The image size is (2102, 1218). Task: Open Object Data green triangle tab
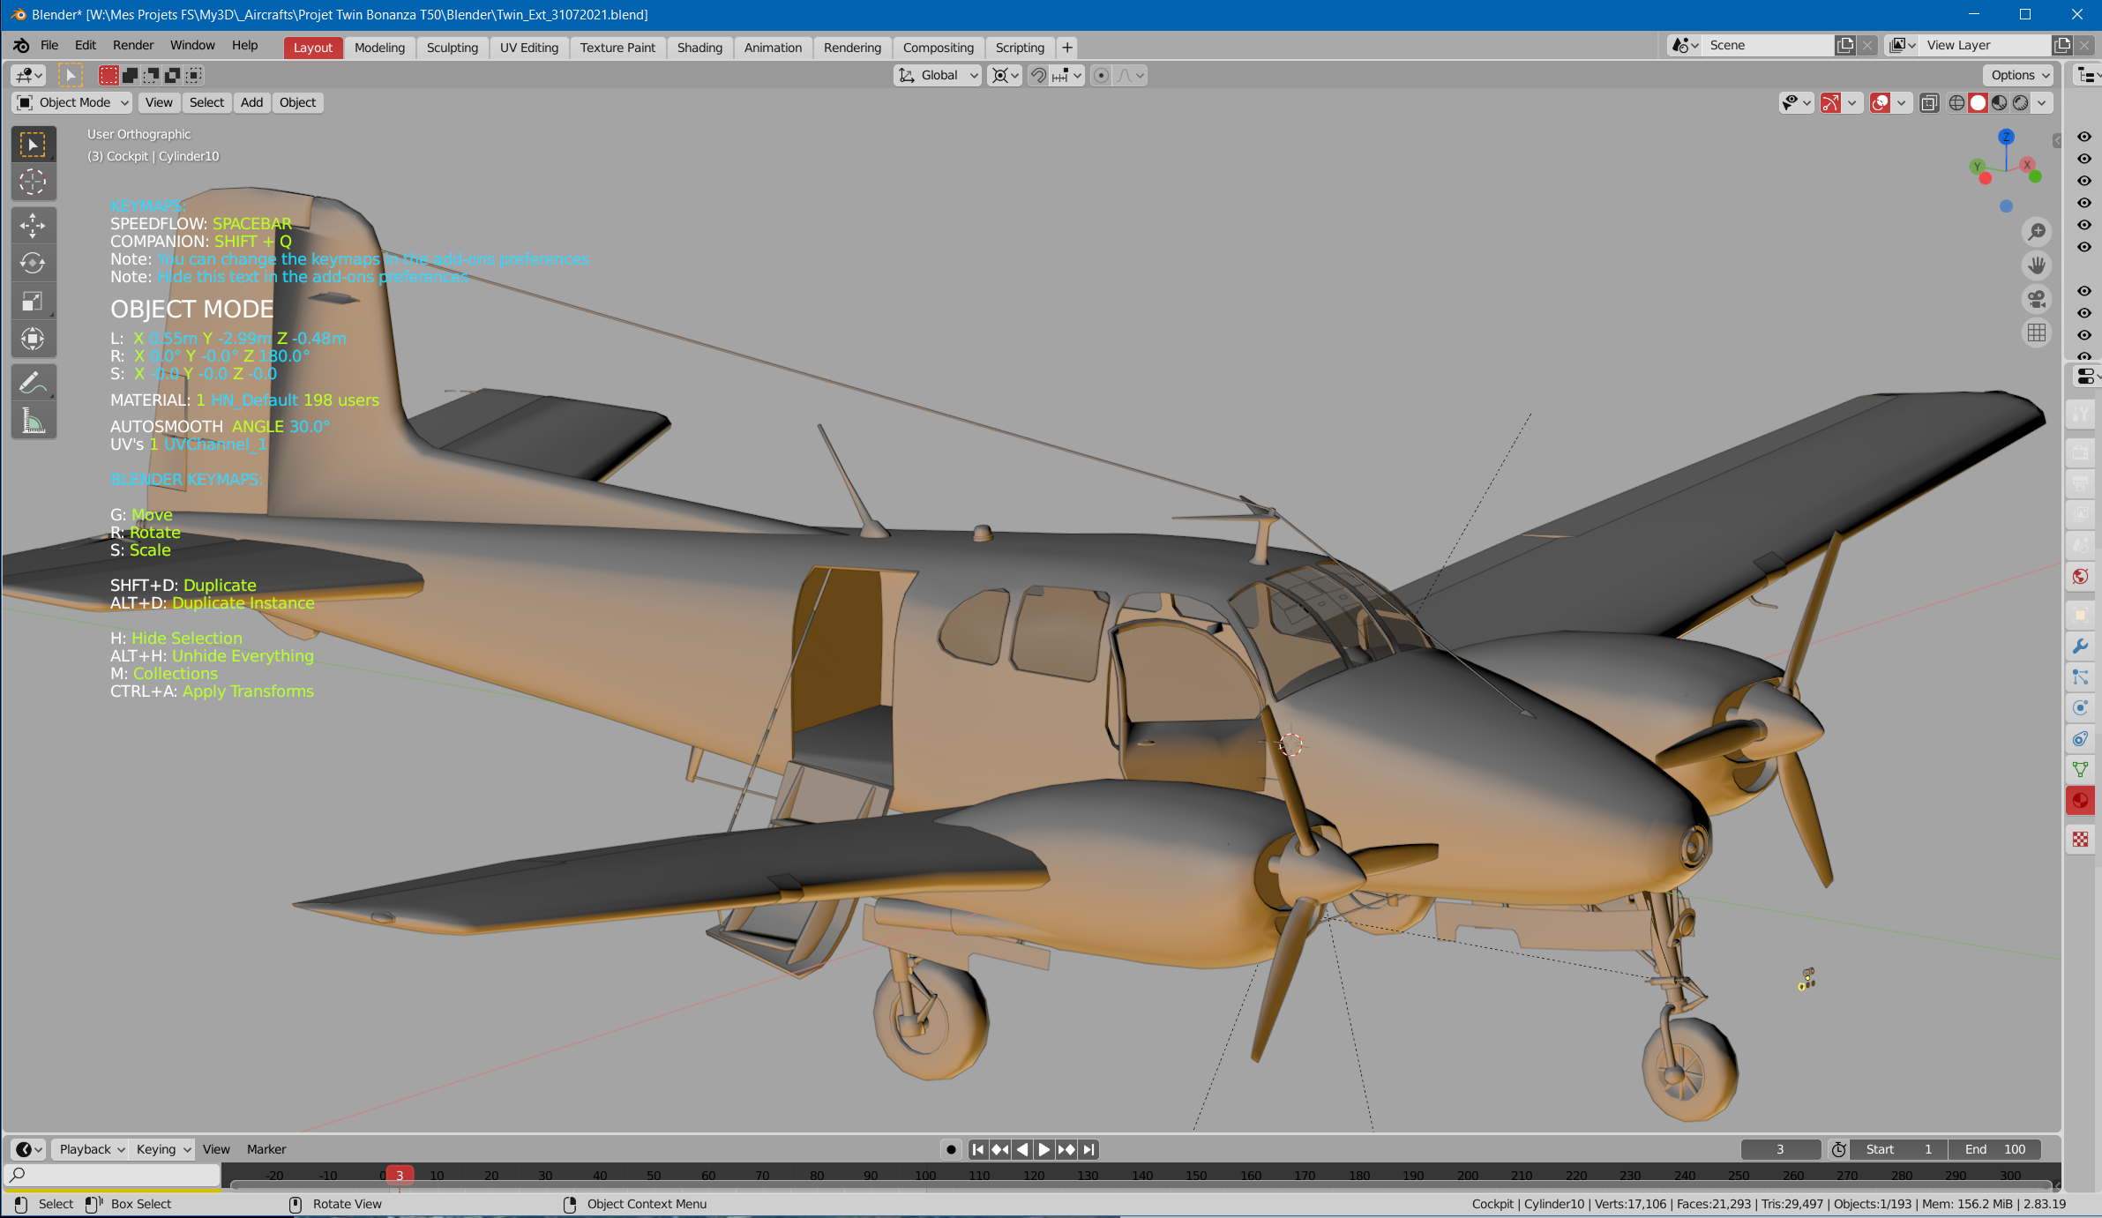(x=2080, y=770)
